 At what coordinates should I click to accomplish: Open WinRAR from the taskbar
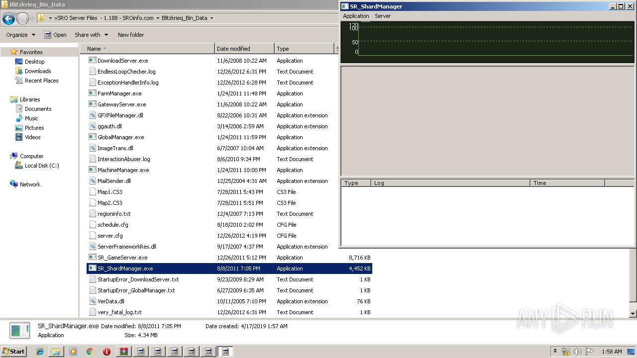[124, 352]
